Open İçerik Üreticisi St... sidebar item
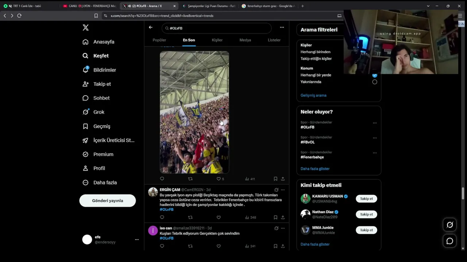The height and width of the screenshot is (262, 467). pos(108,140)
